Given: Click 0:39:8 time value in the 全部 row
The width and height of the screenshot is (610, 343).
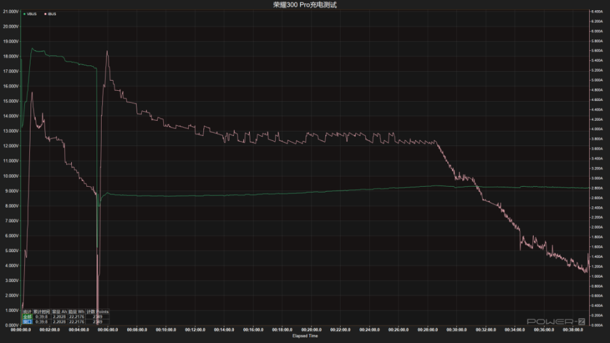Looking at the screenshot, I should [41, 316].
